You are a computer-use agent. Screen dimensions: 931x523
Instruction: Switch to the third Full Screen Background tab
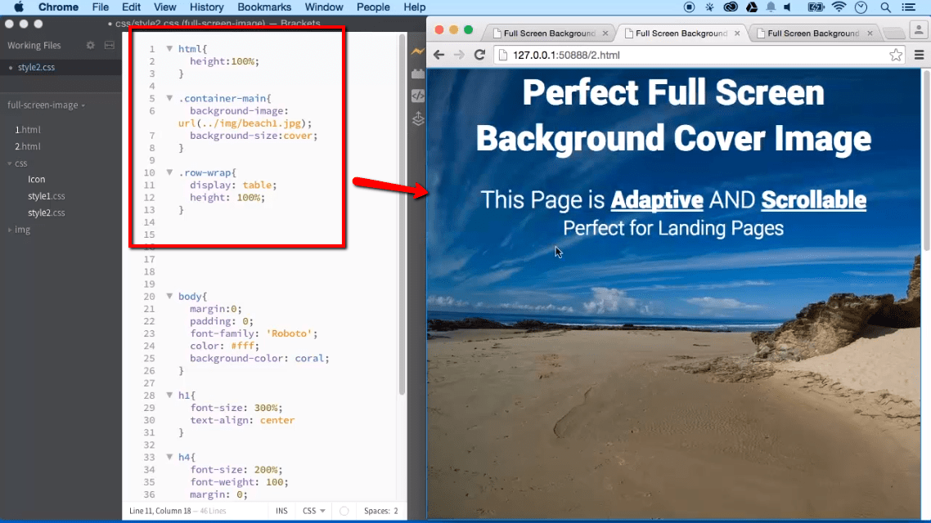point(812,34)
